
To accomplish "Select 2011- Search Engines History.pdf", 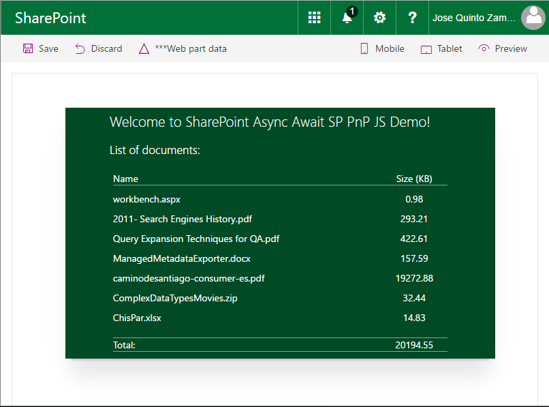I will point(183,219).
